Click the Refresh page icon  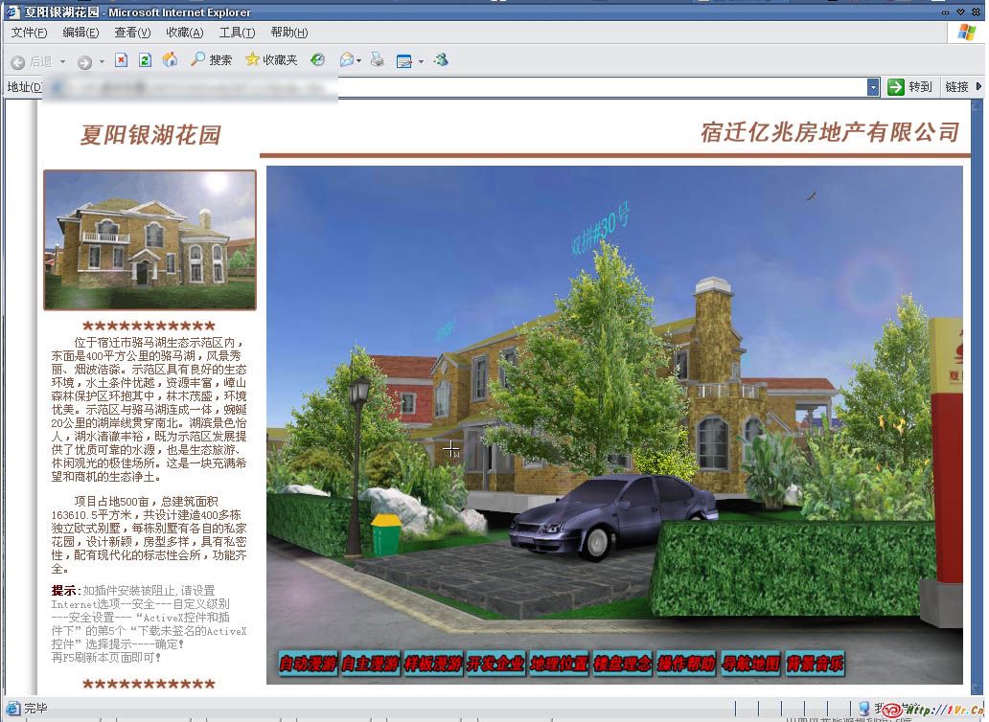click(x=145, y=60)
